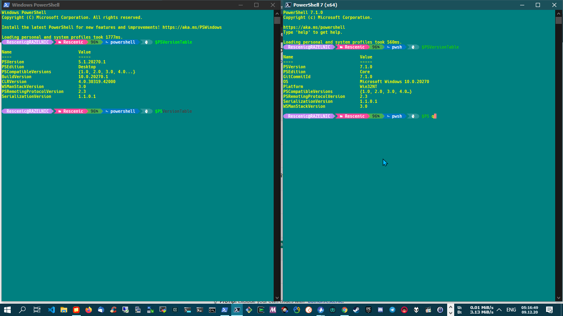Click Core PSEdition value in PowerShell 7

365,72
